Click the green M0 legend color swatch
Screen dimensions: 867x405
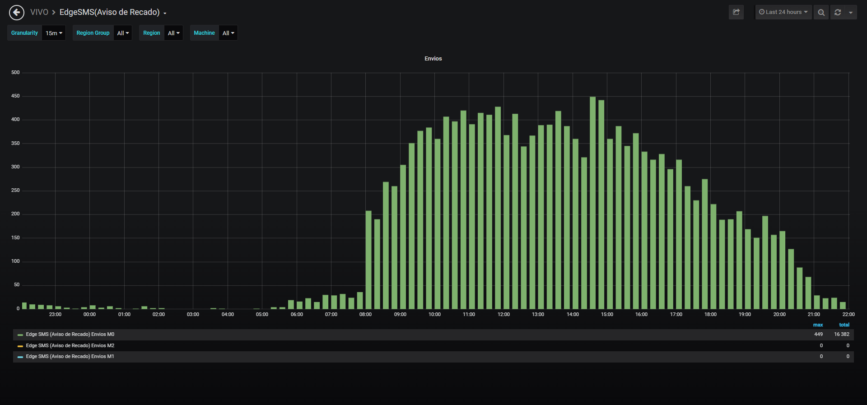[x=20, y=335]
